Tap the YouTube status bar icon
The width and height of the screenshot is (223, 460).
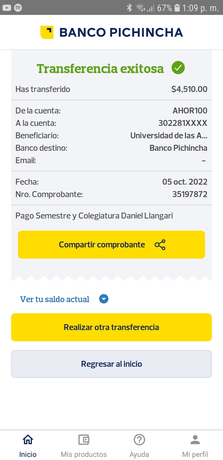(7, 8)
